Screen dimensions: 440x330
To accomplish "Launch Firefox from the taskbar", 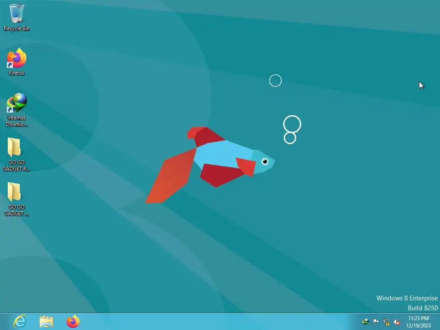I will coord(73,321).
